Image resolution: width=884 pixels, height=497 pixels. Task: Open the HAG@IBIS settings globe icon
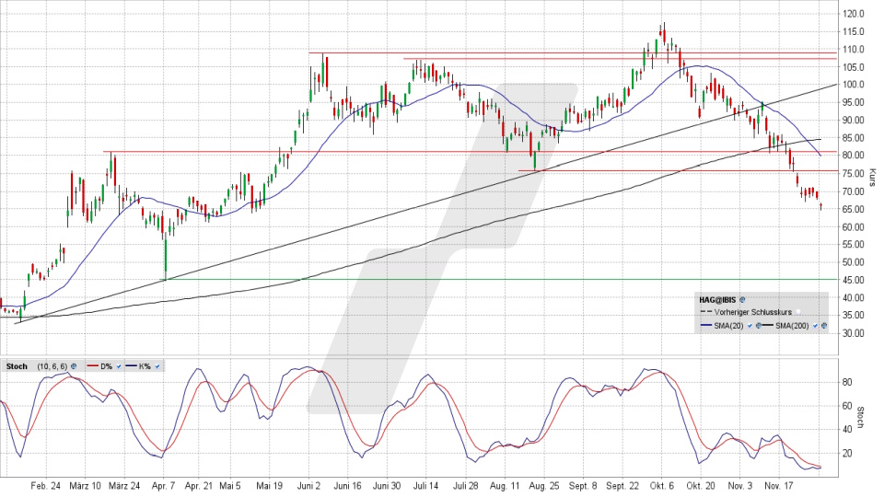[742, 300]
